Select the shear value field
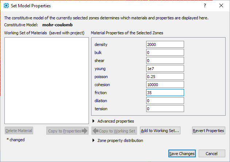Screen dimensions: 230x162 coord(165,61)
